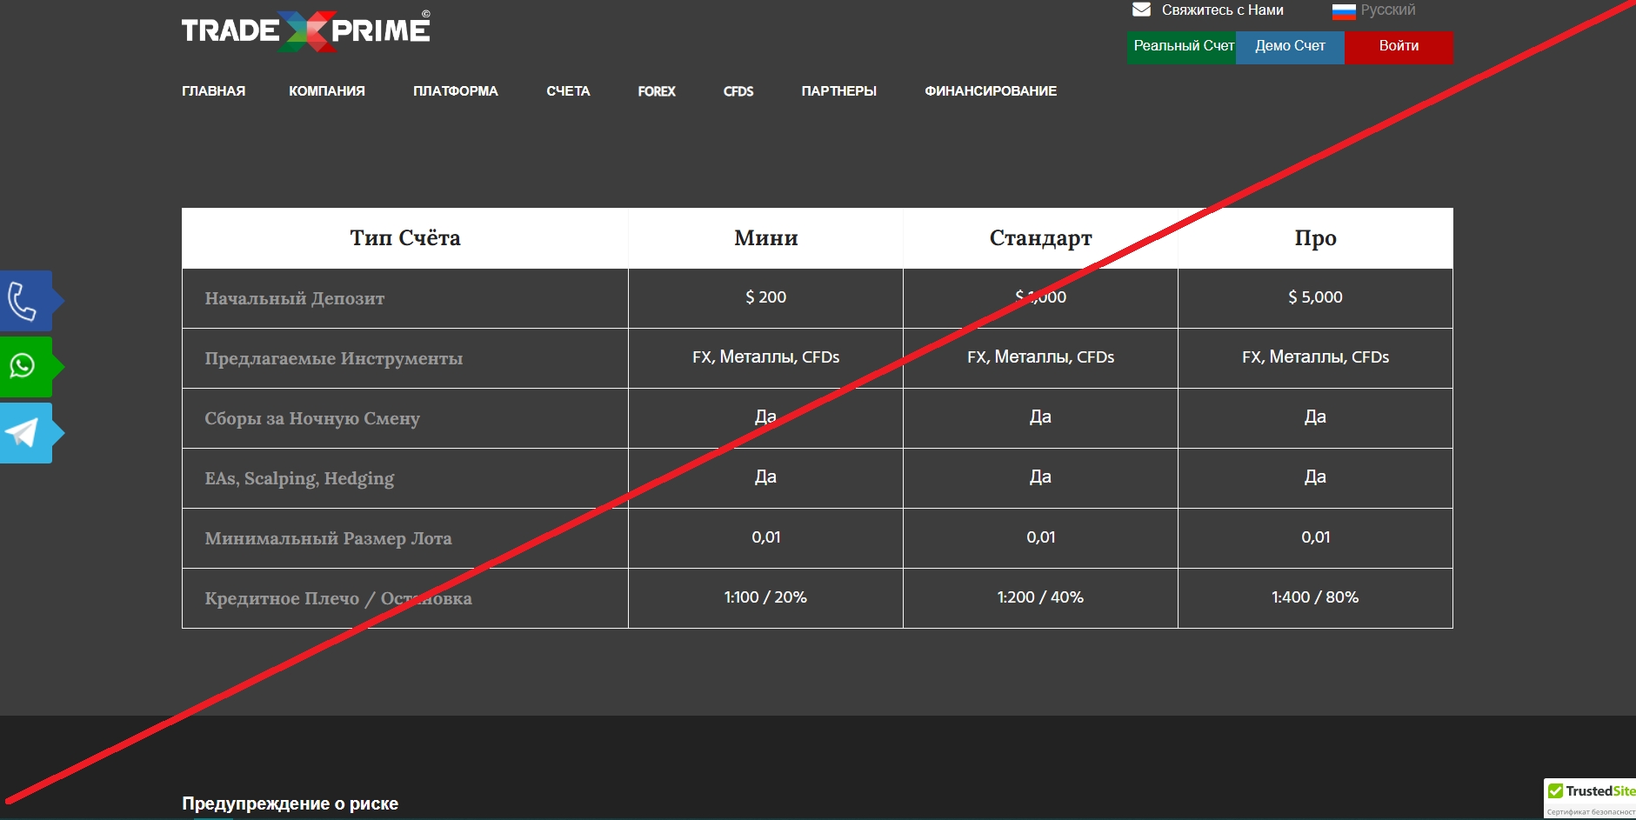The width and height of the screenshot is (1636, 820).
Task: Click Про column FX, Металлы, CFDs cell
Action: click(1315, 357)
